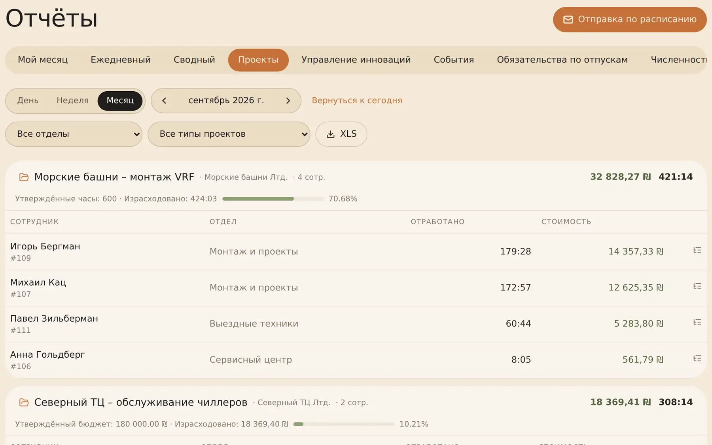Screen dimensions: 712x445
Task: Click employee name Михаил Кац
Action: coord(38,282)
